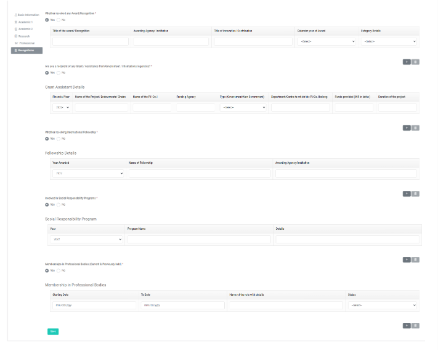The image size is (438, 350).
Task: Delete a row under Grant Assistant Details
Action: [x=415, y=128]
